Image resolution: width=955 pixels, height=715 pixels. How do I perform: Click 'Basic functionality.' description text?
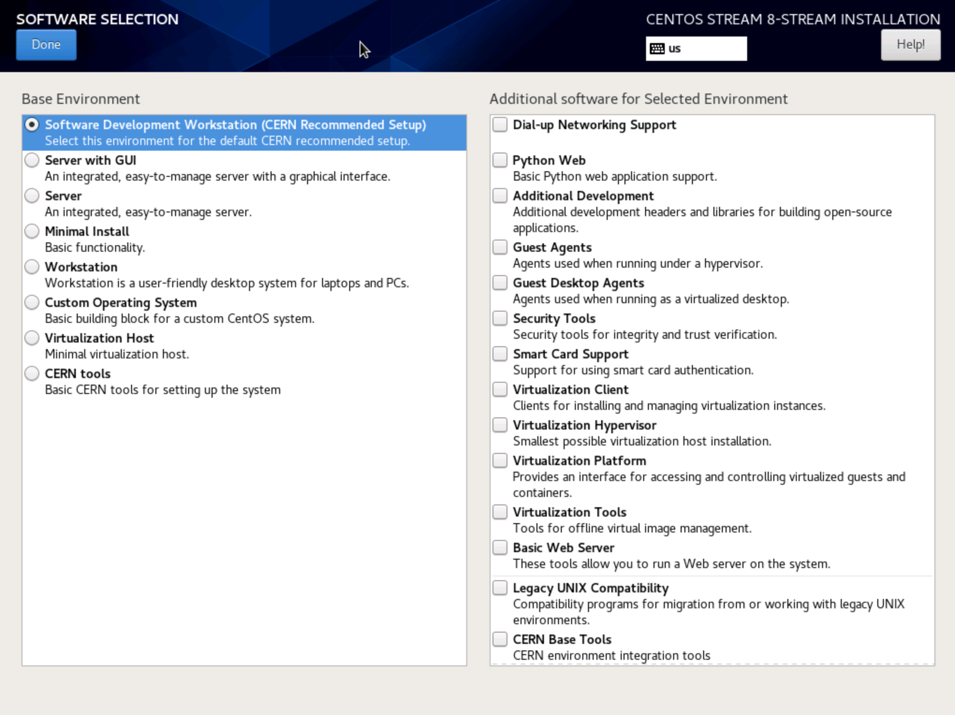95,248
